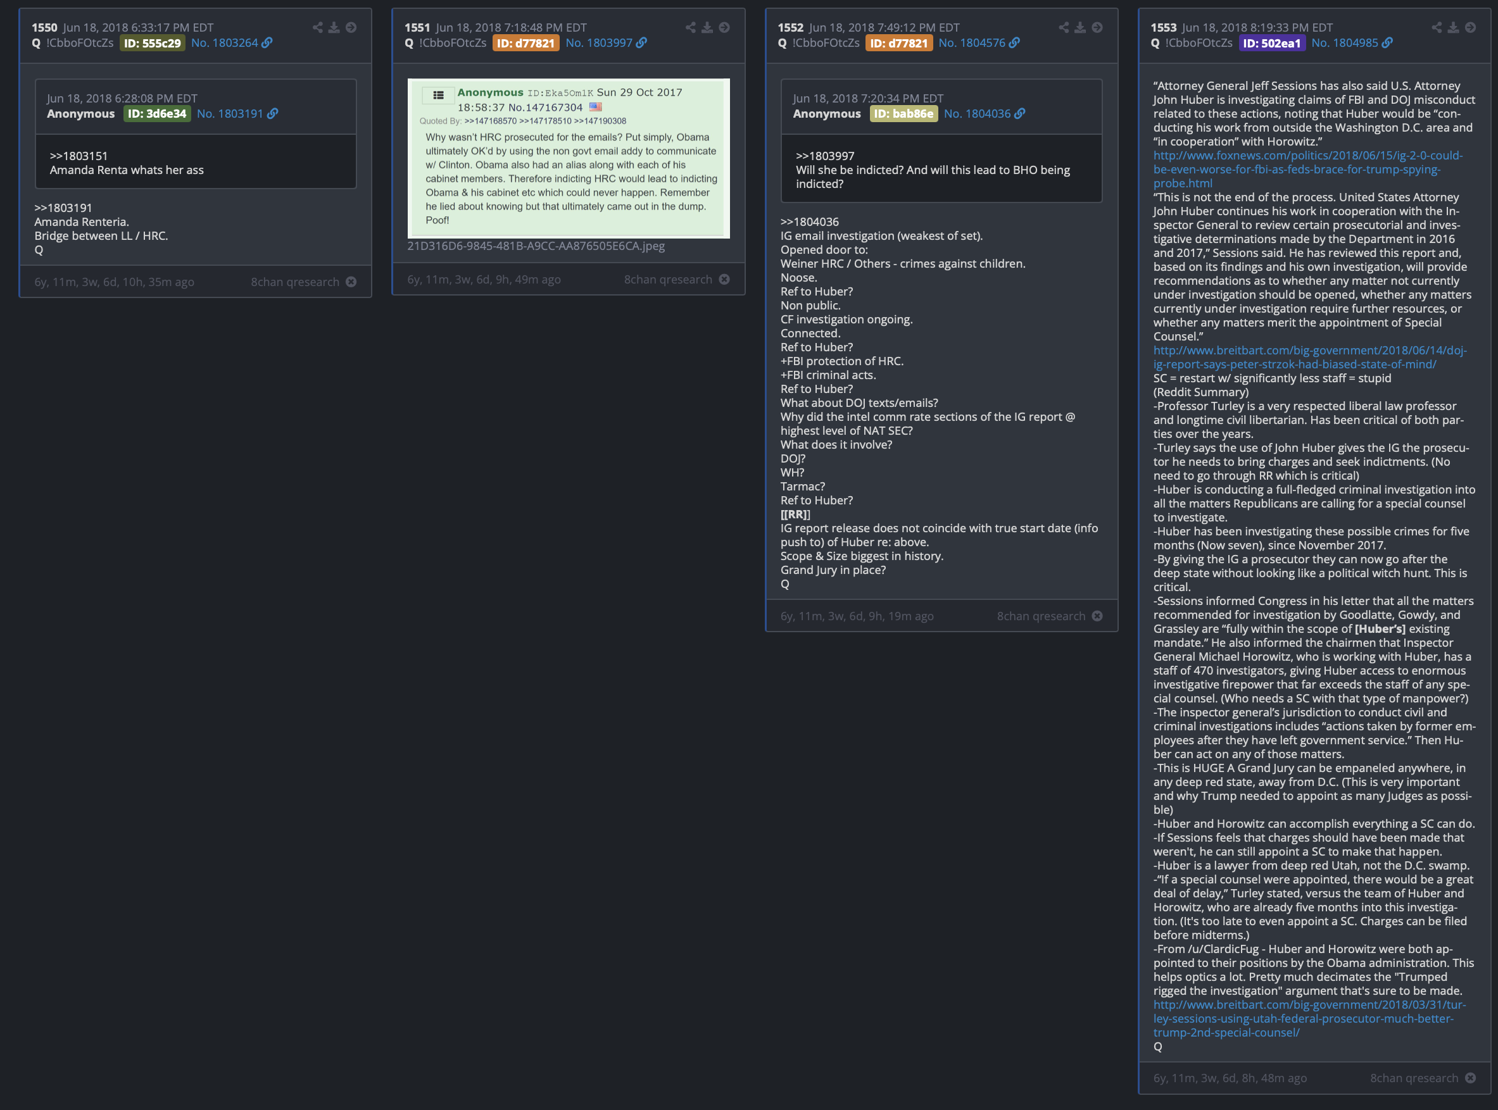This screenshot has height=1110, width=1498.
Task: Click X circle icon in post 1553 footer
Action: [x=1470, y=1078]
